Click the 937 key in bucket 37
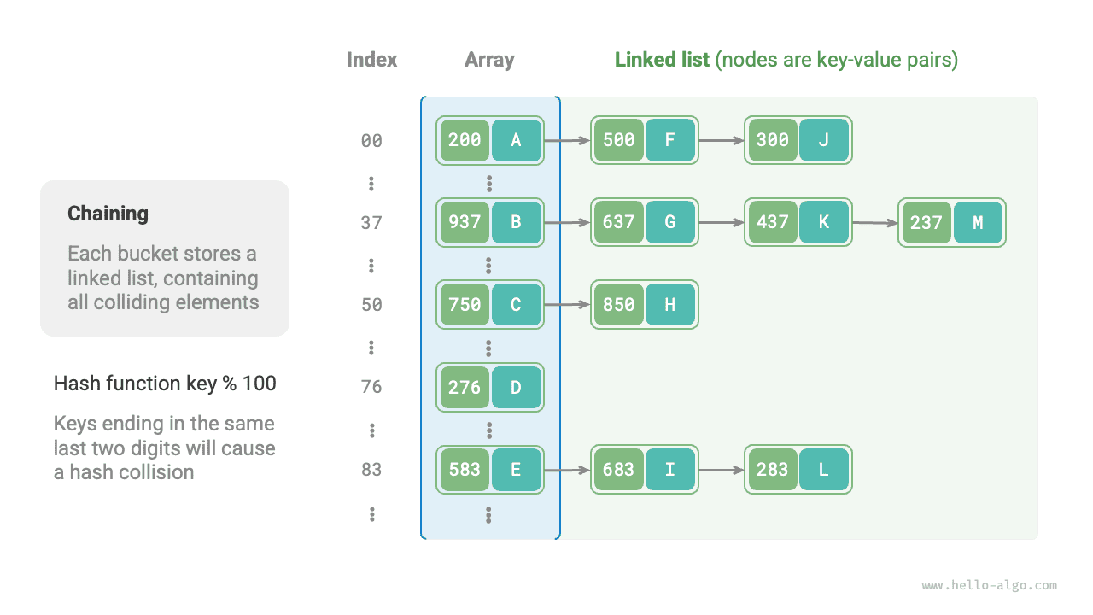Viewport: 1093px width, 615px height. (465, 222)
